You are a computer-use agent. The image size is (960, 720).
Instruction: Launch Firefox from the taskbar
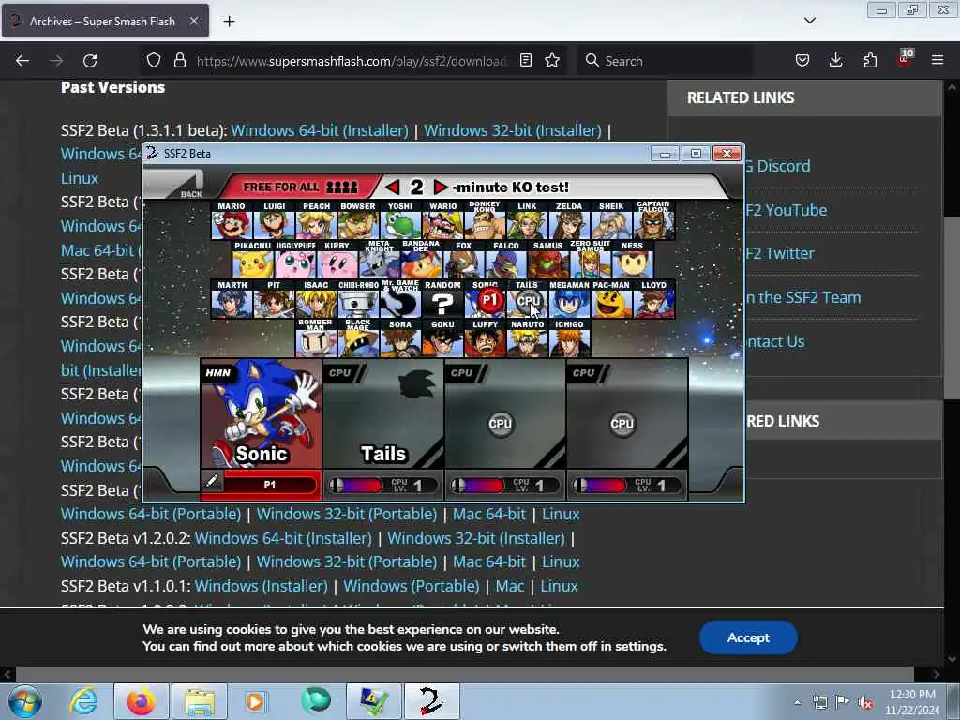click(x=142, y=701)
